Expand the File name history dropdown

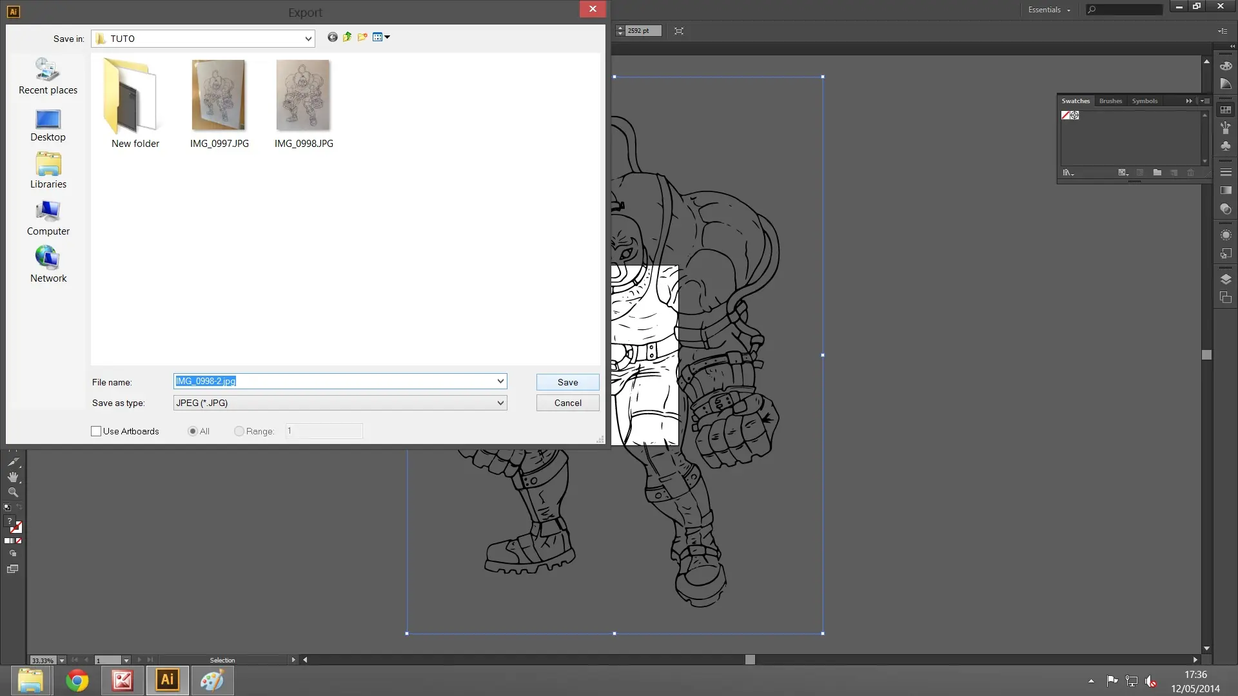pos(500,382)
